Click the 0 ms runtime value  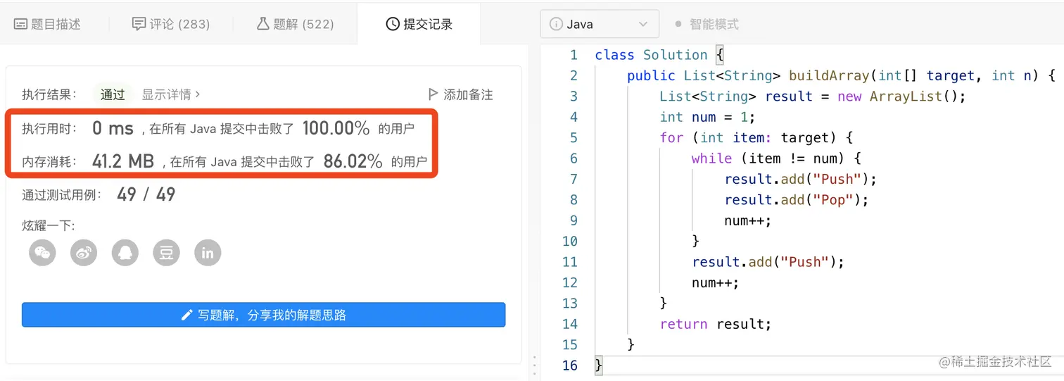pos(113,128)
